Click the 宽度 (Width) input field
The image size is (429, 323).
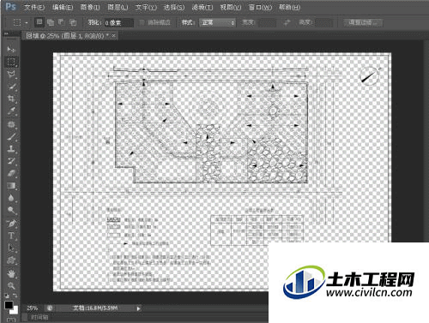pos(267,22)
